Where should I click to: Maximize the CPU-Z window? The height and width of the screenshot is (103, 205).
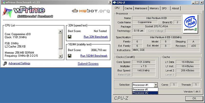pos(197,3)
